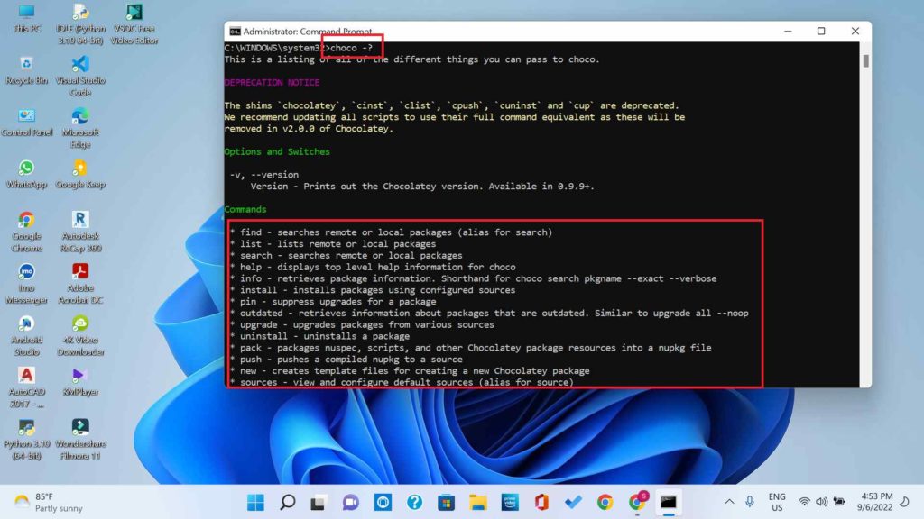Click the 'DEPRECATION NOTICE' heading text

tap(272, 82)
